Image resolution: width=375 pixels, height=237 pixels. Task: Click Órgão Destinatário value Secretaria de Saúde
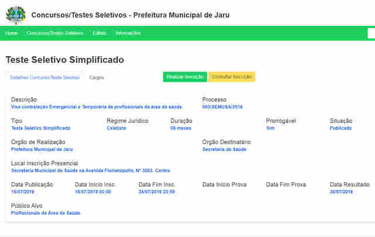pyautogui.click(x=224, y=149)
